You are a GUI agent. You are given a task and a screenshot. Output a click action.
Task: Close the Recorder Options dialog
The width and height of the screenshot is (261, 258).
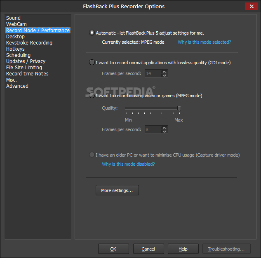[x=252, y=6]
